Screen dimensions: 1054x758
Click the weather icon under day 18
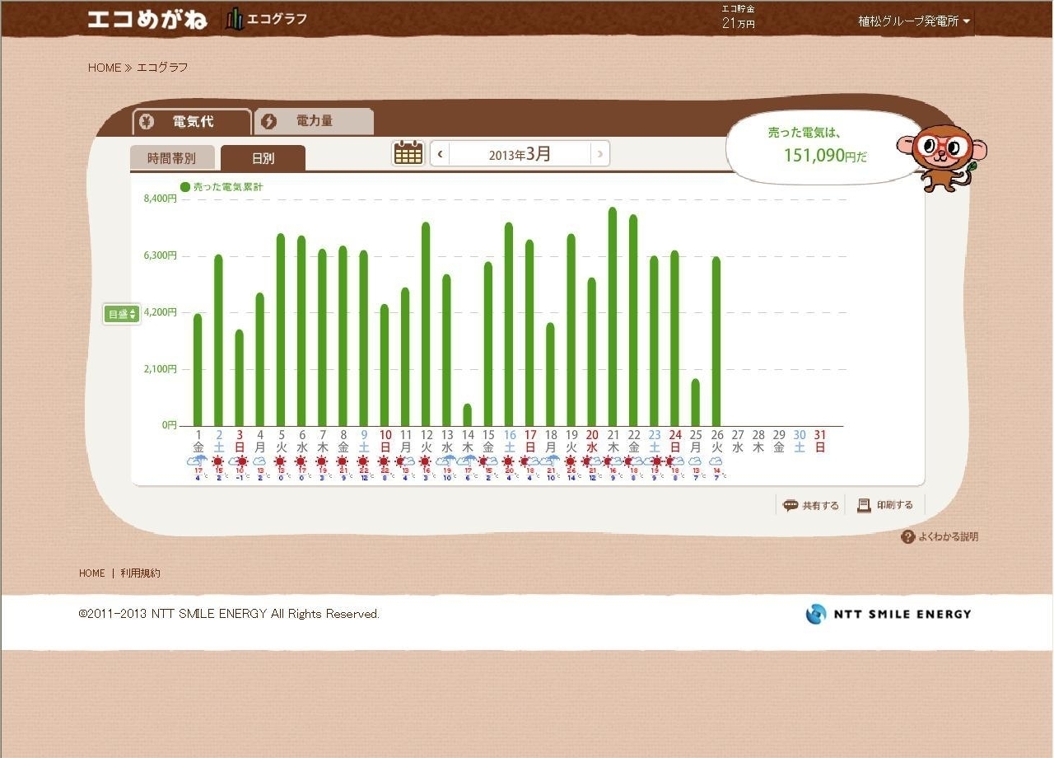click(551, 461)
